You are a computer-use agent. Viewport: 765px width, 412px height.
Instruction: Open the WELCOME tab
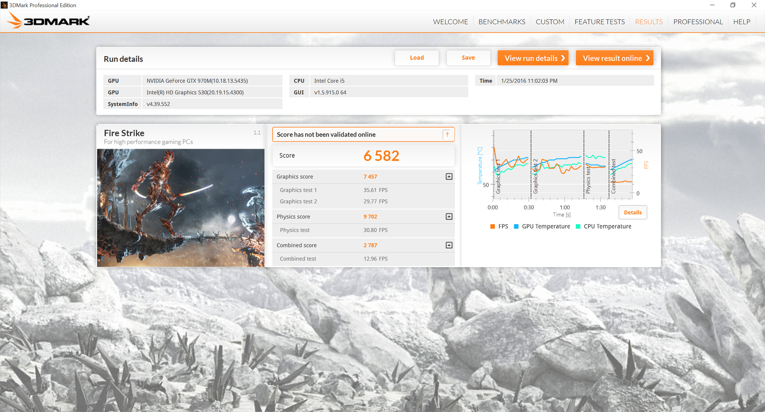(451, 22)
